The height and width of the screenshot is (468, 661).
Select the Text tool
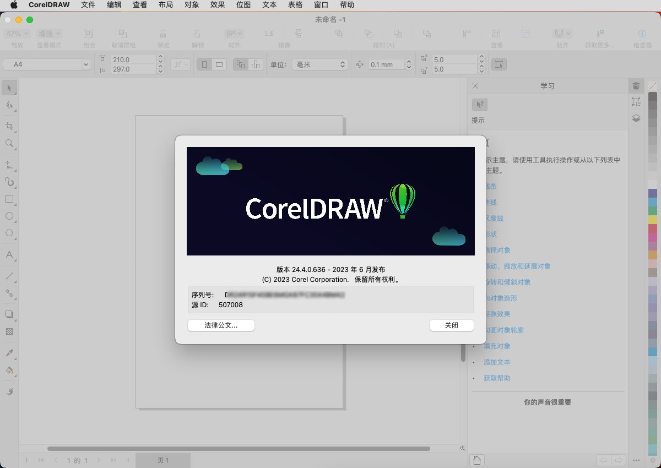click(x=9, y=254)
